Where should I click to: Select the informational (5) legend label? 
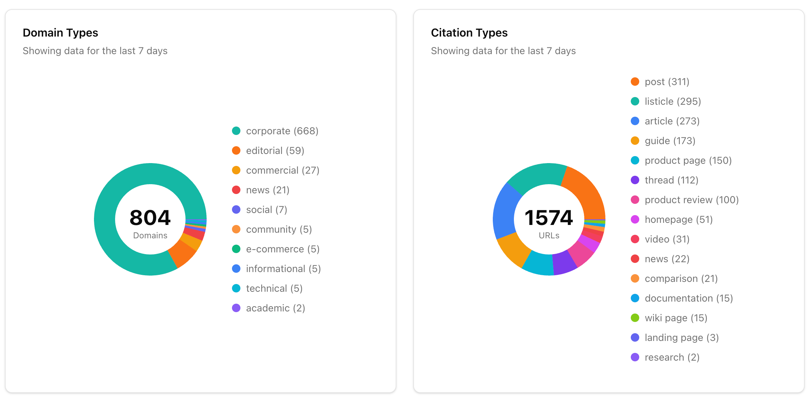(283, 269)
